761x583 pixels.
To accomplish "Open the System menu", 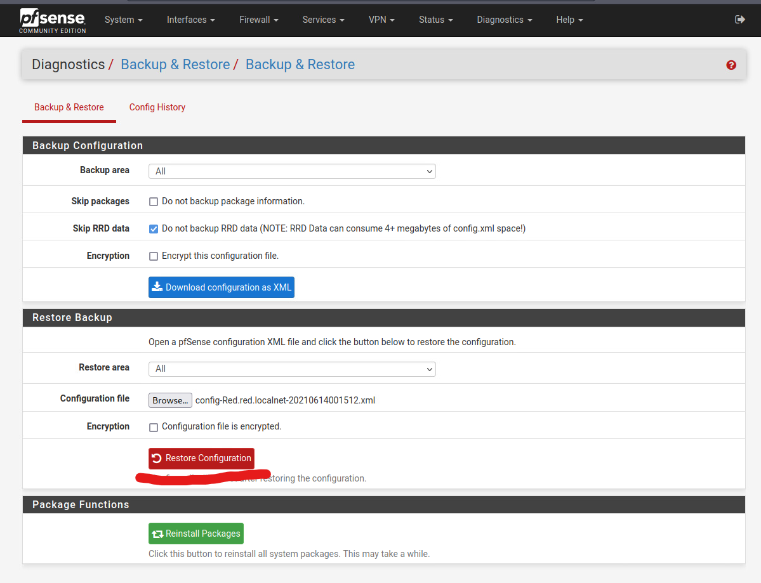I will 123,20.
